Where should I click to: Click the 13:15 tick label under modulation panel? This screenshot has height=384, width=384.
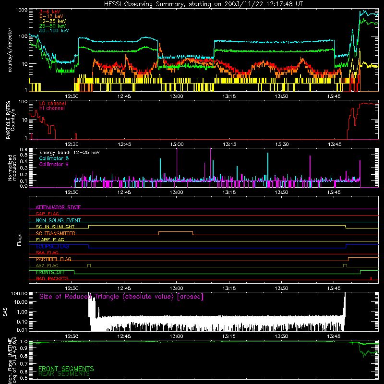pyautogui.click(x=229, y=192)
